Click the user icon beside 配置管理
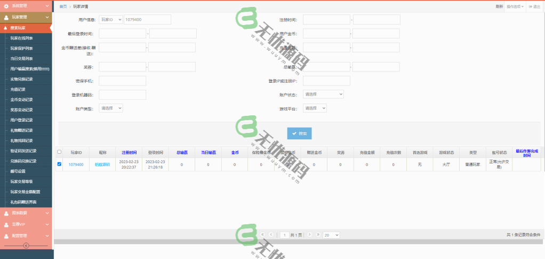The width and height of the screenshot is (545, 259). [x=6, y=236]
